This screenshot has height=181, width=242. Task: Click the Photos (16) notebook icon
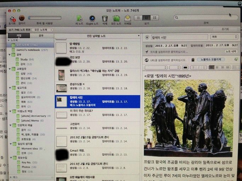[x=19, y=167]
